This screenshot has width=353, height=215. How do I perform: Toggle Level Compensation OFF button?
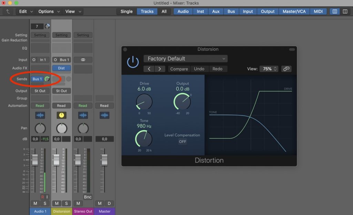(182, 141)
